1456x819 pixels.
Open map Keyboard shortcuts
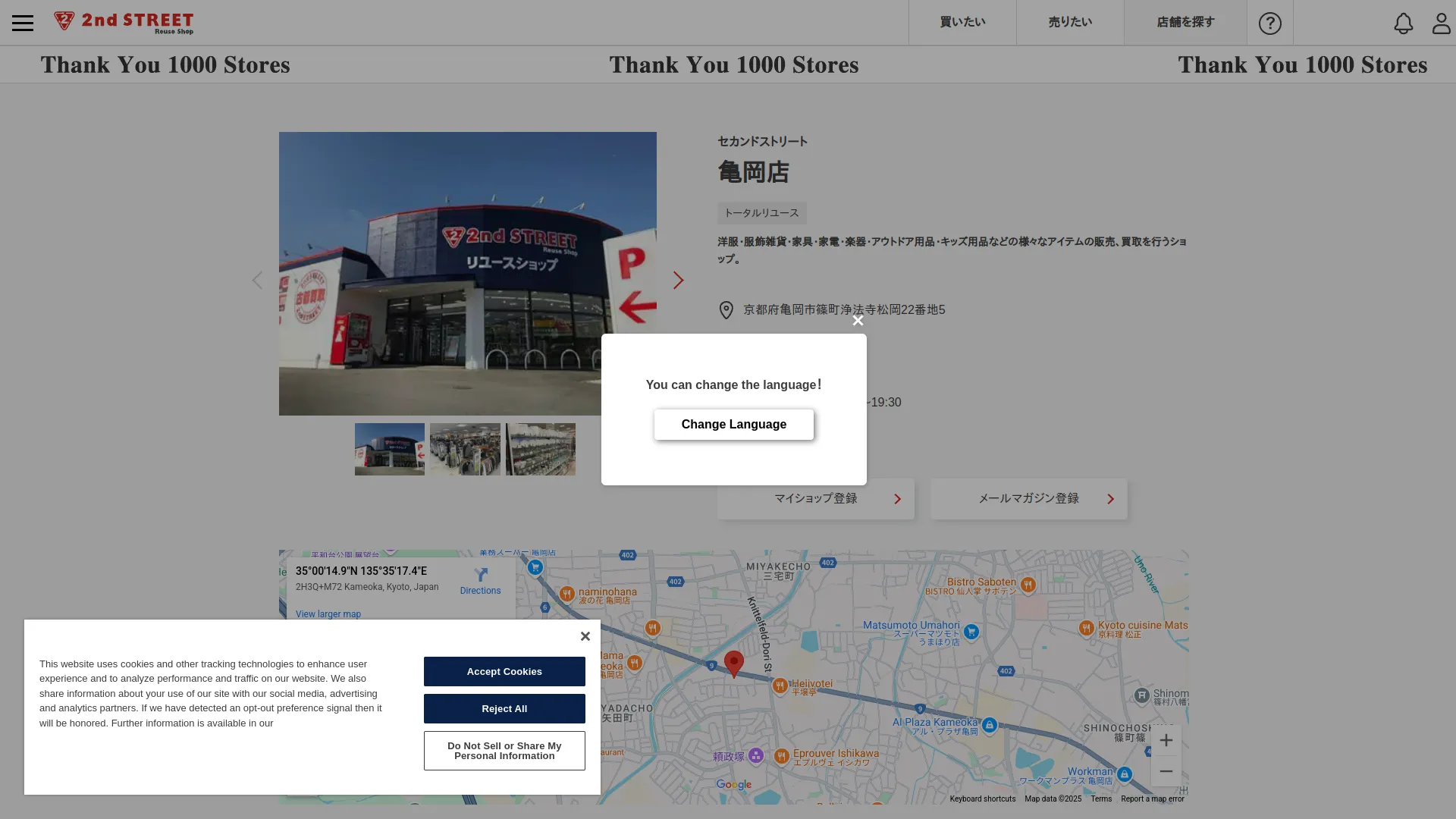pos(982,799)
